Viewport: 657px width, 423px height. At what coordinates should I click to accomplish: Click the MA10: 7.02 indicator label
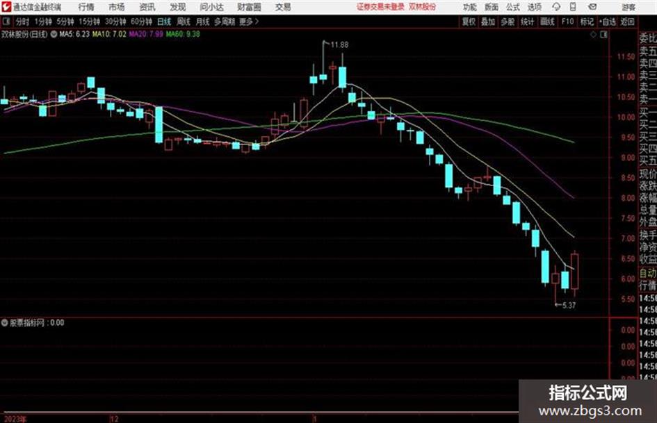point(109,34)
